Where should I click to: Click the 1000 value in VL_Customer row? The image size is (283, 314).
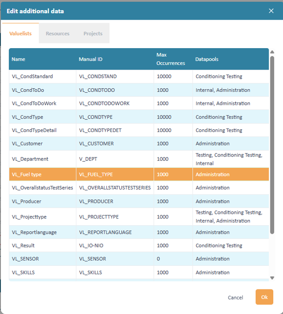pyautogui.click(x=162, y=144)
